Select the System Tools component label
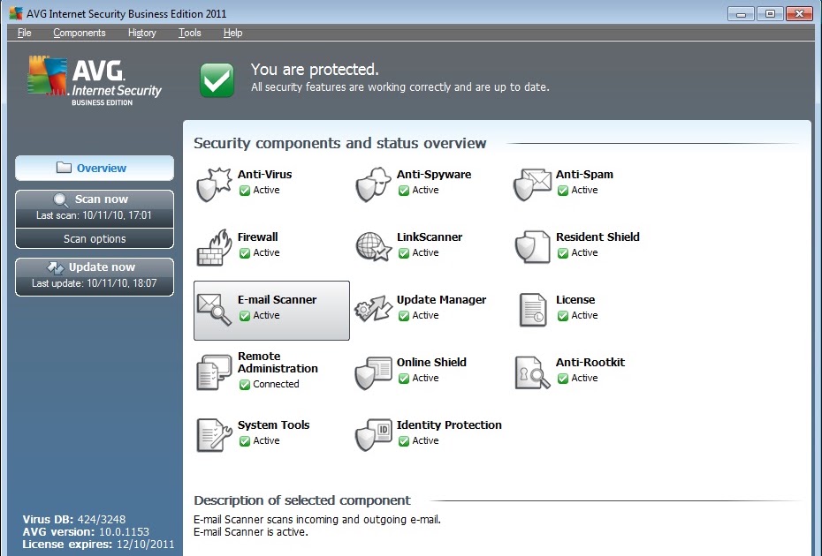 274,425
